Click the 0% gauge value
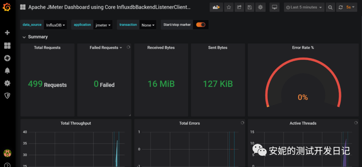 (x=303, y=97)
